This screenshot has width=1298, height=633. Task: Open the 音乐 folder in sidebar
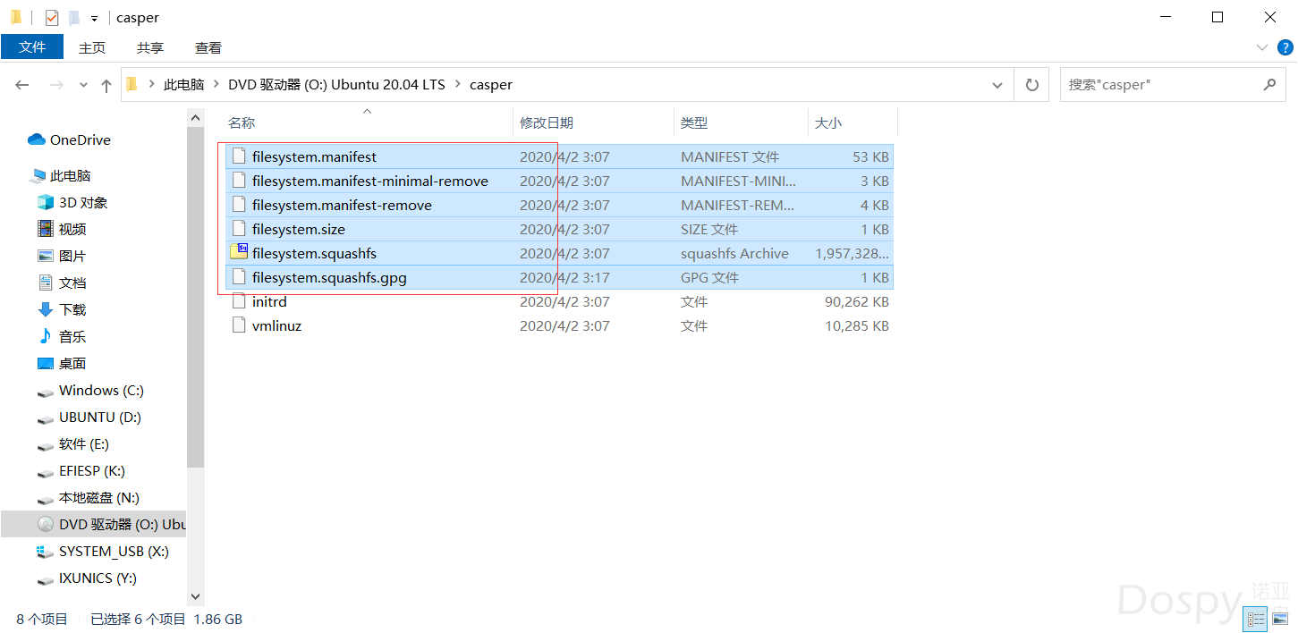tap(72, 336)
